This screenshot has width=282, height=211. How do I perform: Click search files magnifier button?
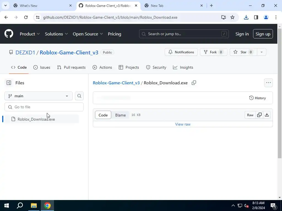coord(79,96)
